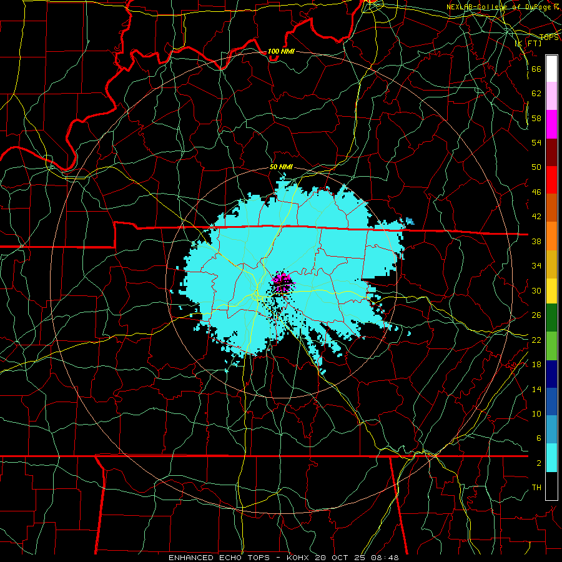Click the '50' legend value label
562x562 pixels.
point(536,167)
